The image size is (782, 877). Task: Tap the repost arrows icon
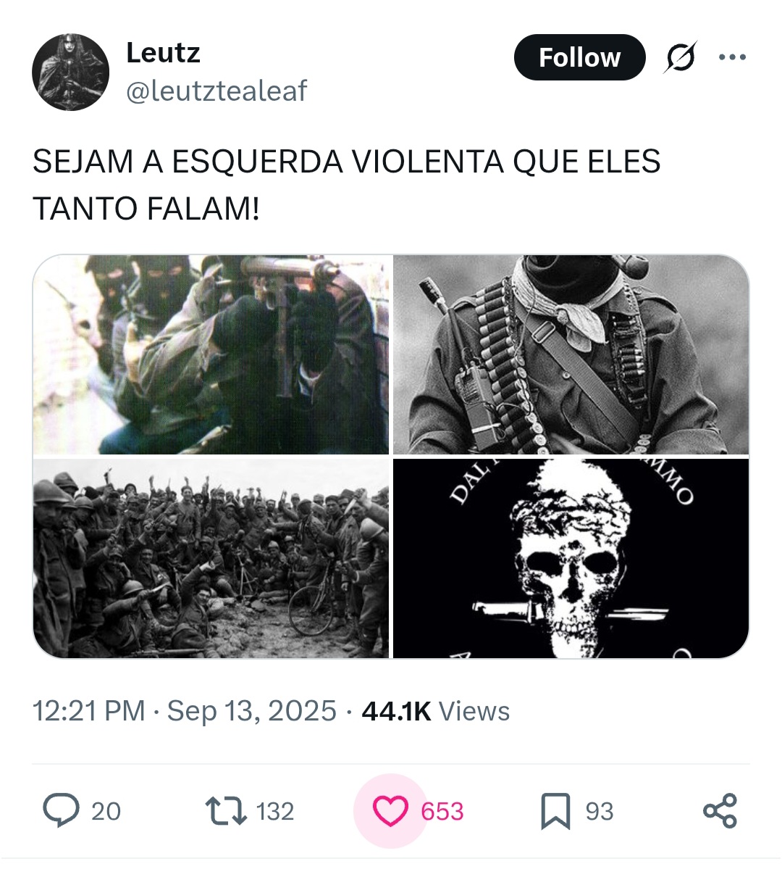point(226,811)
